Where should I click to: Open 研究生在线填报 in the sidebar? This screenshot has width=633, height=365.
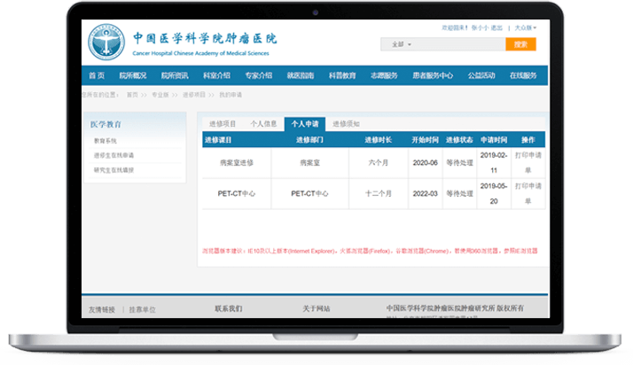point(113,168)
